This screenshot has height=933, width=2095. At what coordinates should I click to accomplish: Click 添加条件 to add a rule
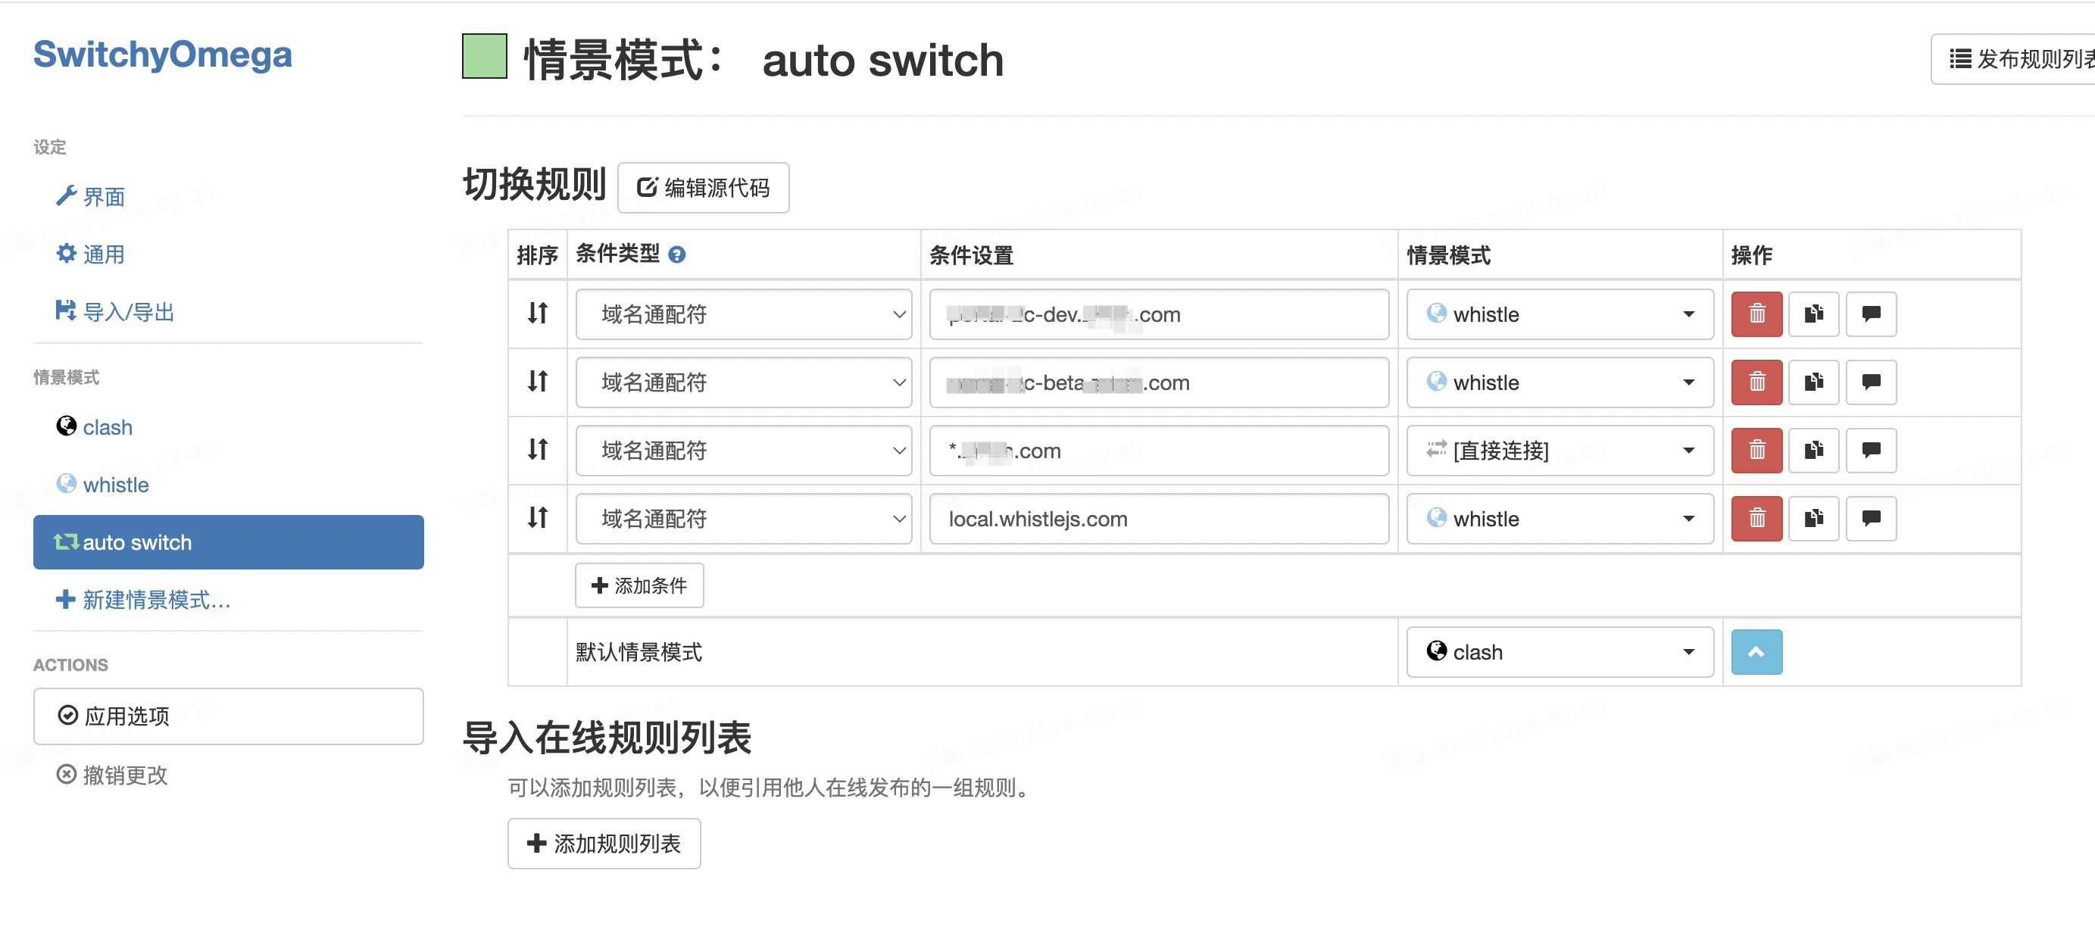(639, 585)
